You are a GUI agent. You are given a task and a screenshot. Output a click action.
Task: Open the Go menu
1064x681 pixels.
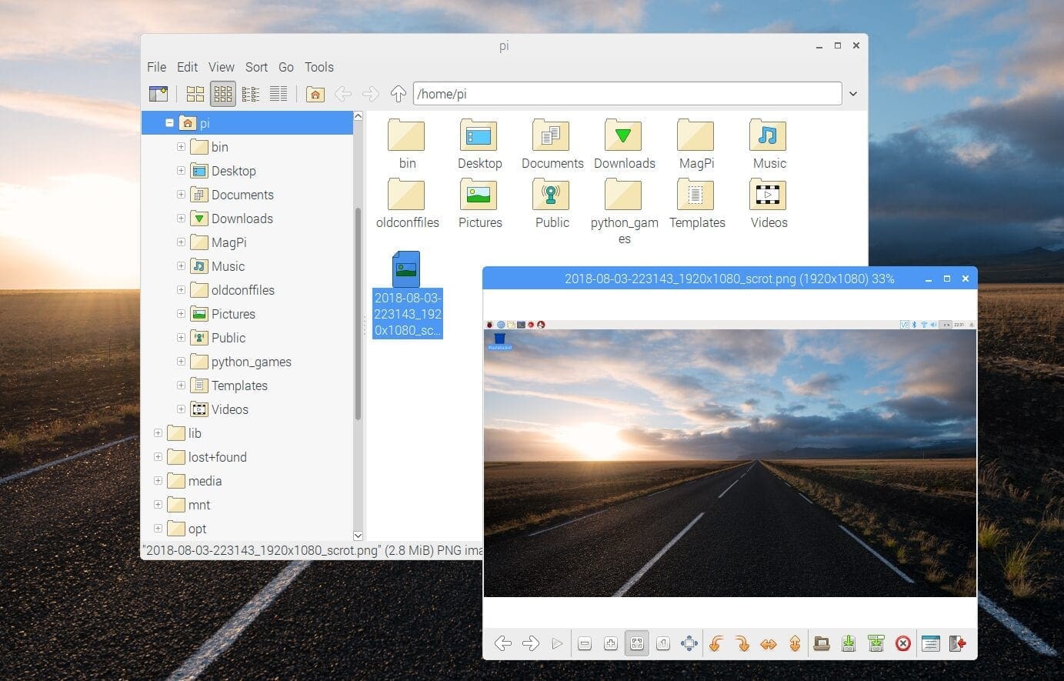click(x=286, y=67)
